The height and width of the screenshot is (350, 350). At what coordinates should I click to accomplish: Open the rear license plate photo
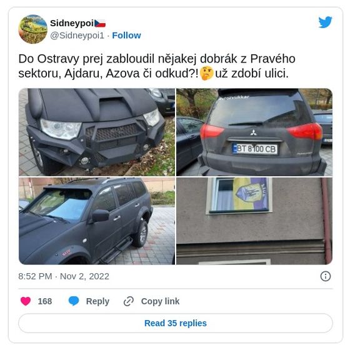(x=254, y=132)
